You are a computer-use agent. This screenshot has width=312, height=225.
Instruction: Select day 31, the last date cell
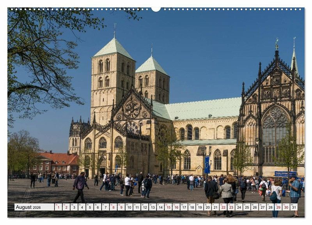[x=294, y=207]
